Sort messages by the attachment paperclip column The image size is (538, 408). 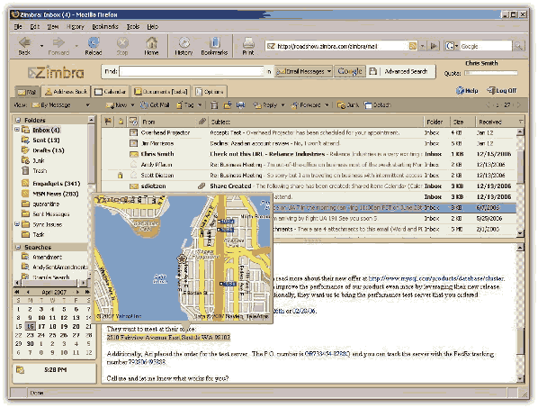(x=202, y=122)
